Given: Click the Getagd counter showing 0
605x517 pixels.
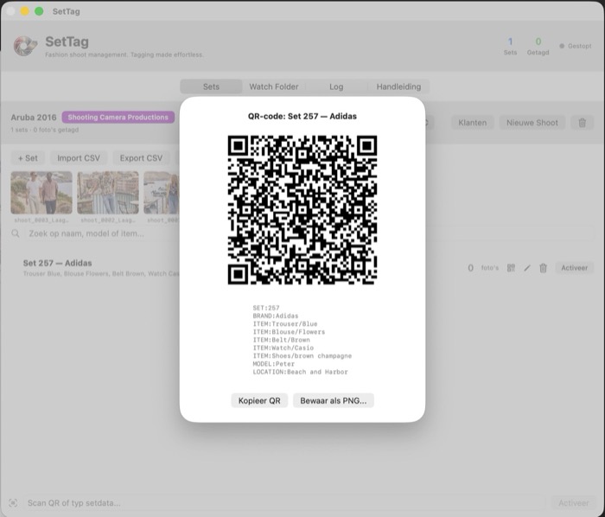Looking at the screenshot, I should (x=538, y=46).
